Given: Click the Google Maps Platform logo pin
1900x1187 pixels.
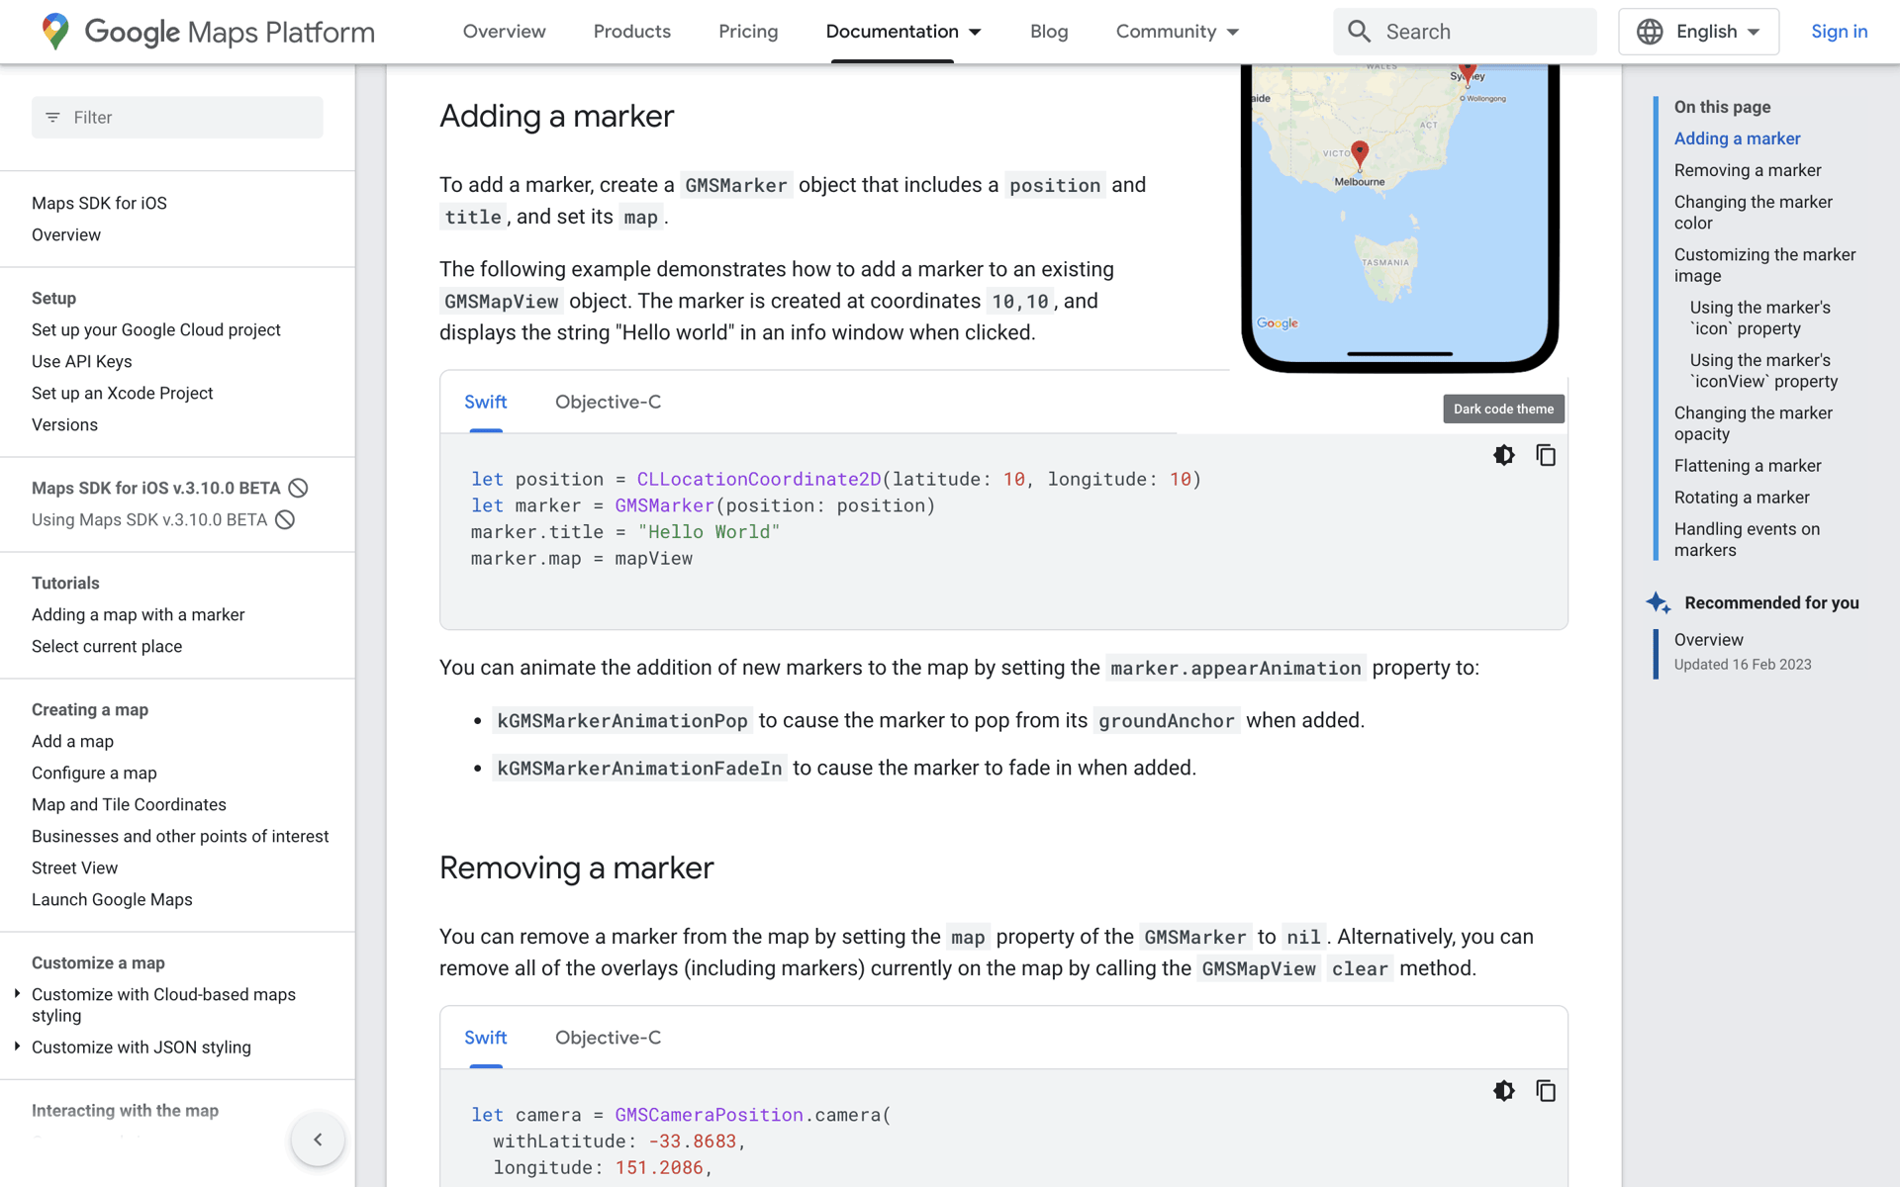Looking at the screenshot, I should [55, 32].
